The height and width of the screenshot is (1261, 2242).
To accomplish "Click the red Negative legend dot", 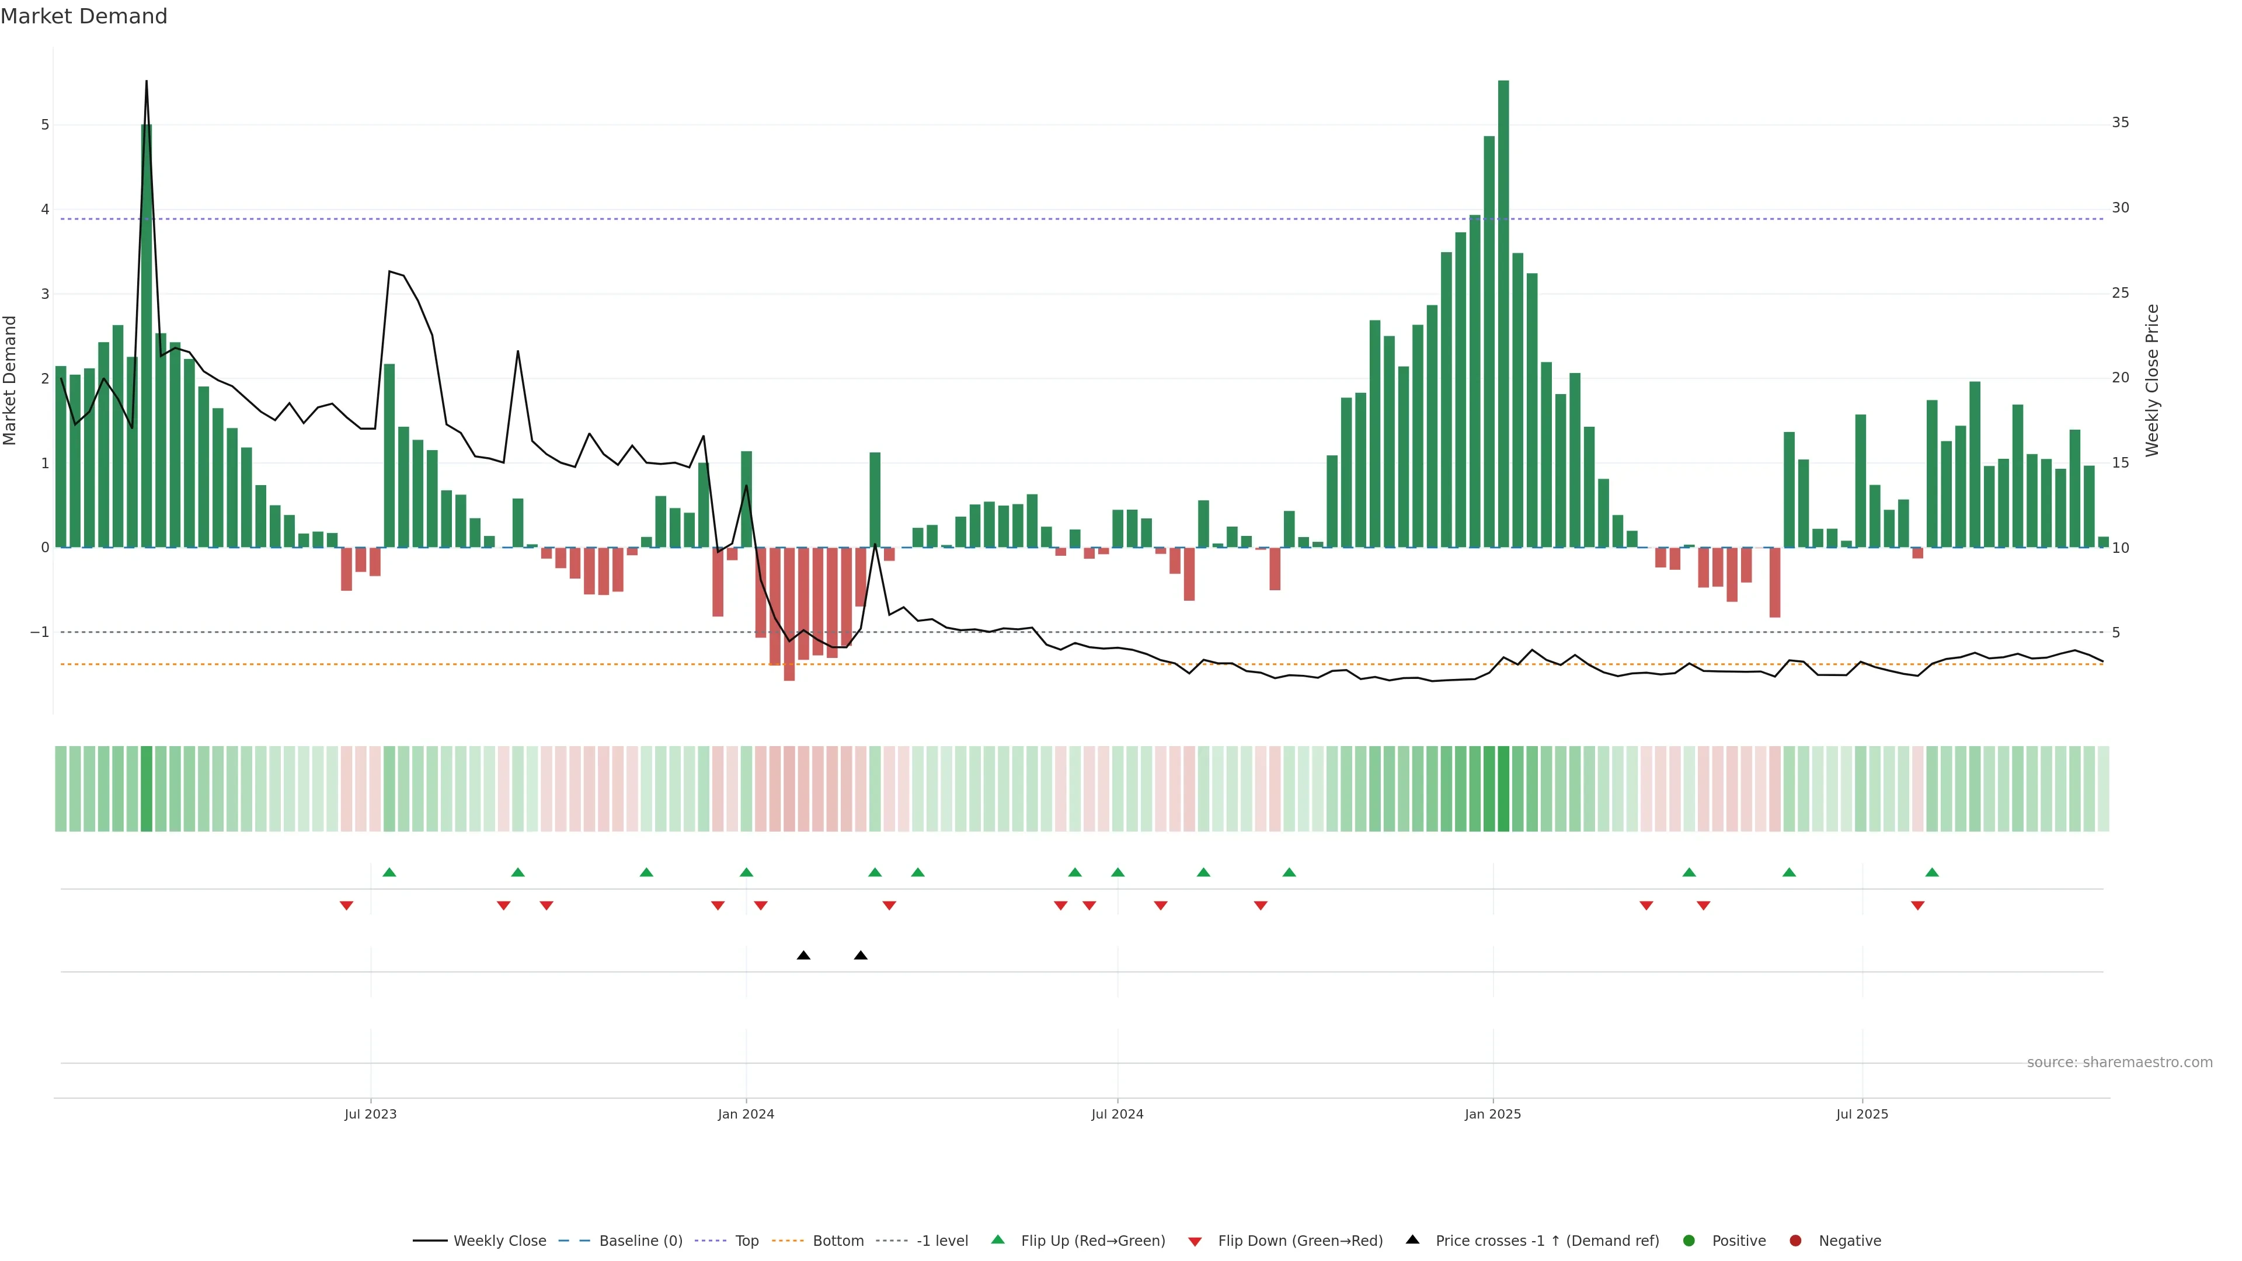I will pyautogui.click(x=1795, y=1240).
